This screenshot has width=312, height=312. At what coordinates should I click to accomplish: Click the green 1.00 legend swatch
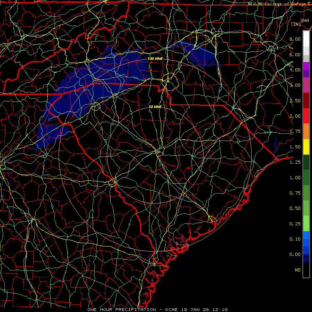click(x=306, y=177)
